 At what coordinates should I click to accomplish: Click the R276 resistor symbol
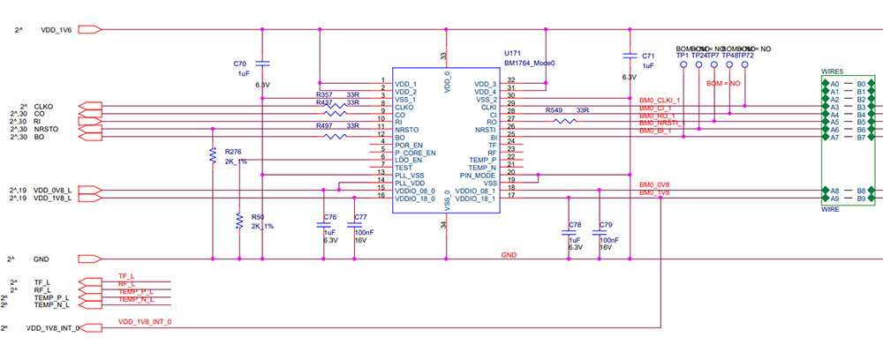[213, 156]
